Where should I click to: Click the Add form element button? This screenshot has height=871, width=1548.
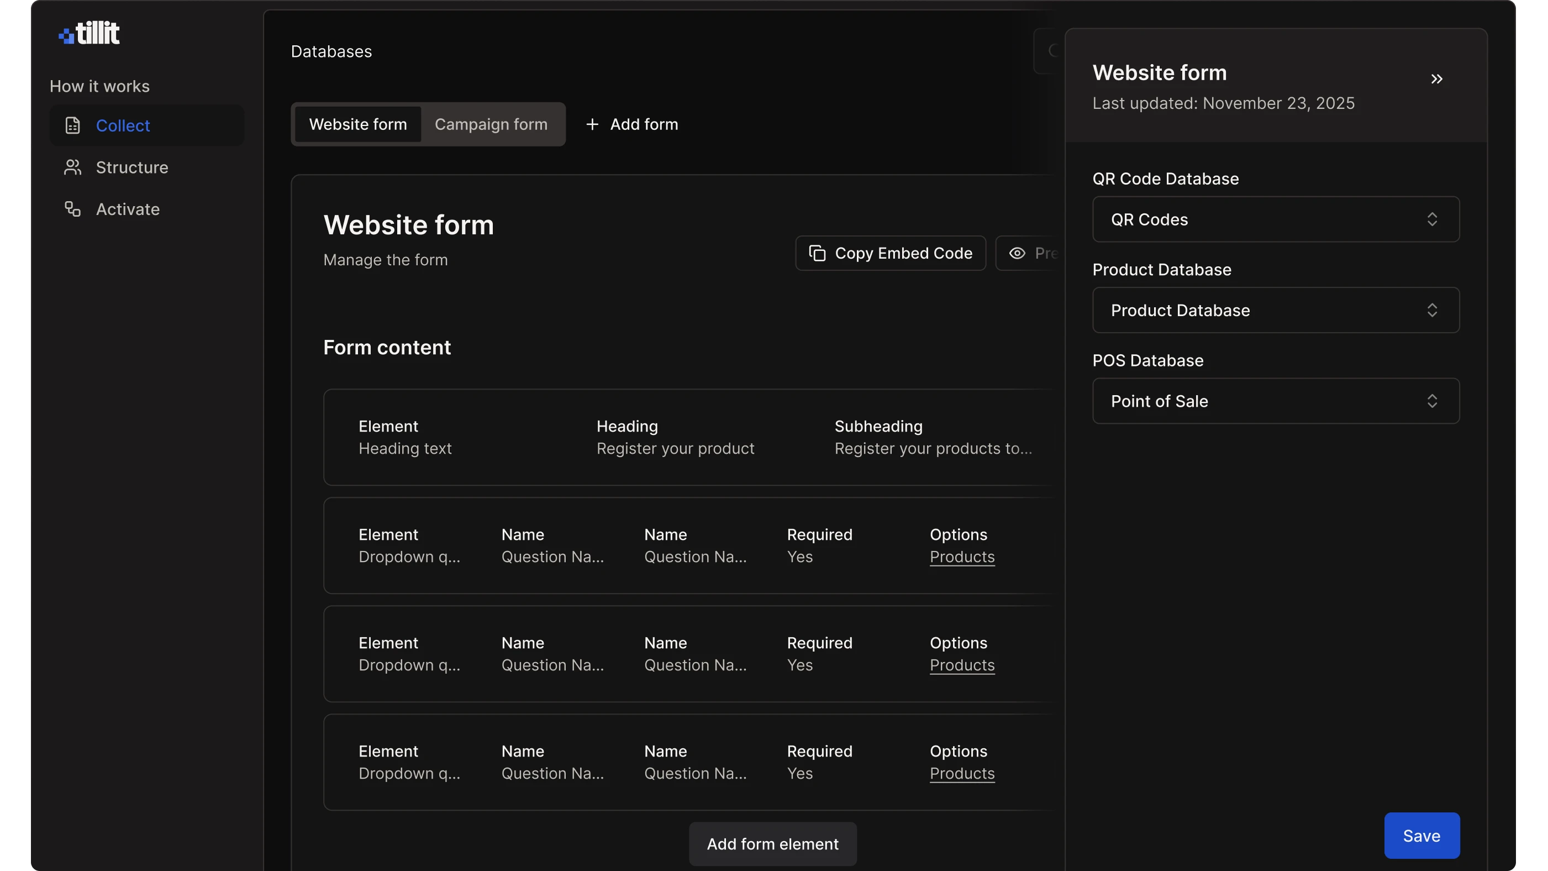(x=772, y=844)
